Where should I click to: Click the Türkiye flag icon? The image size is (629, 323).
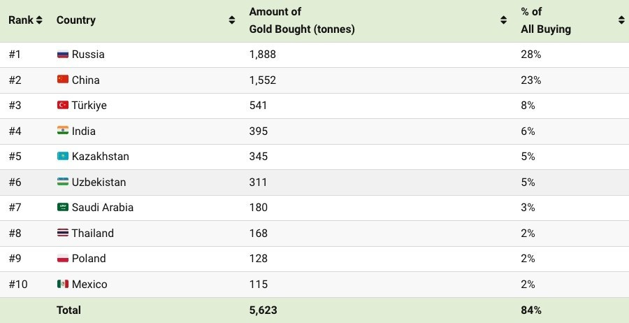[x=63, y=106]
